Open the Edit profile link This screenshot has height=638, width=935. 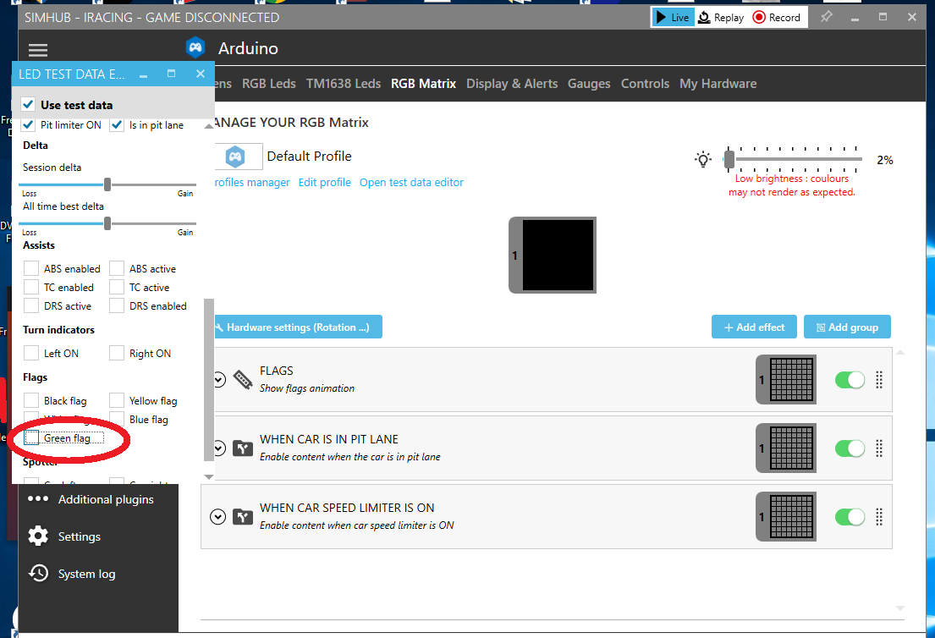pyautogui.click(x=324, y=183)
